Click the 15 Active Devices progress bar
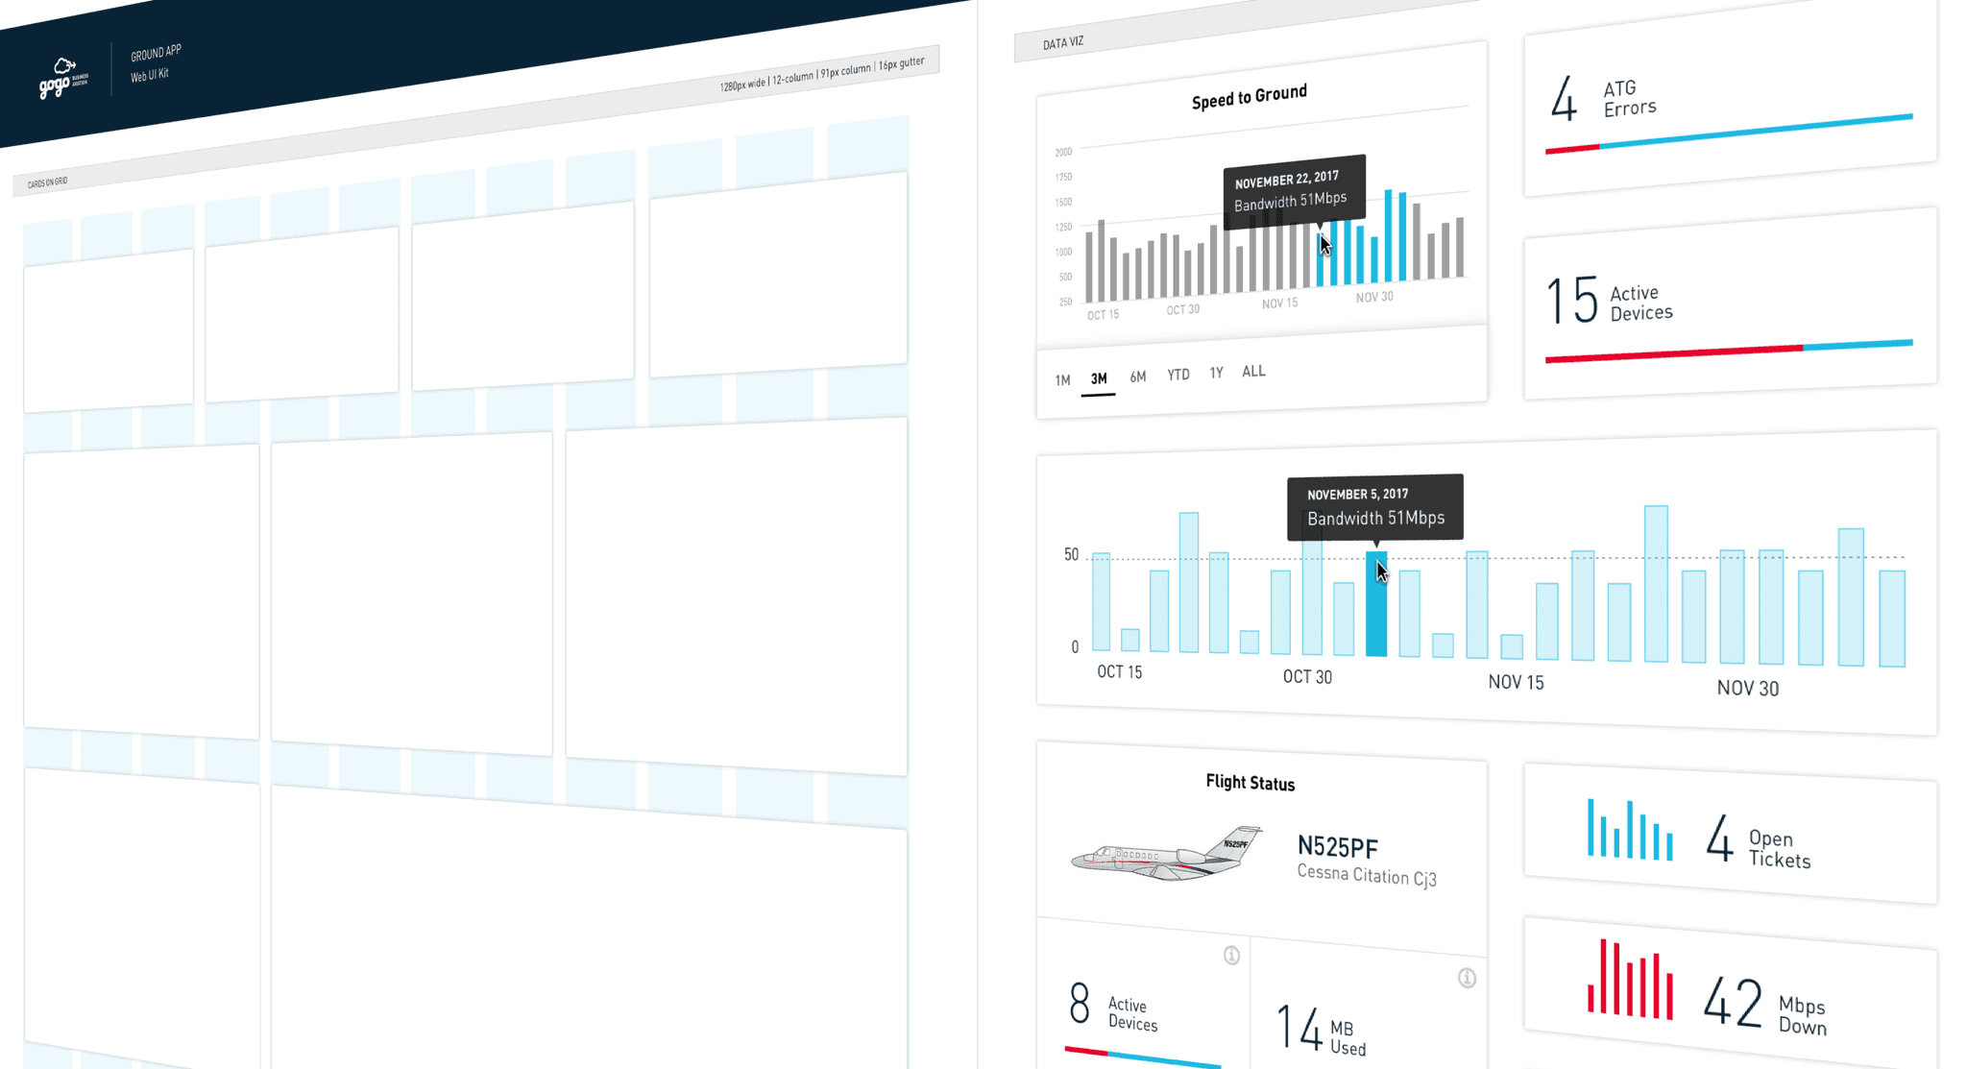1967x1069 pixels. click(1728, 351)
